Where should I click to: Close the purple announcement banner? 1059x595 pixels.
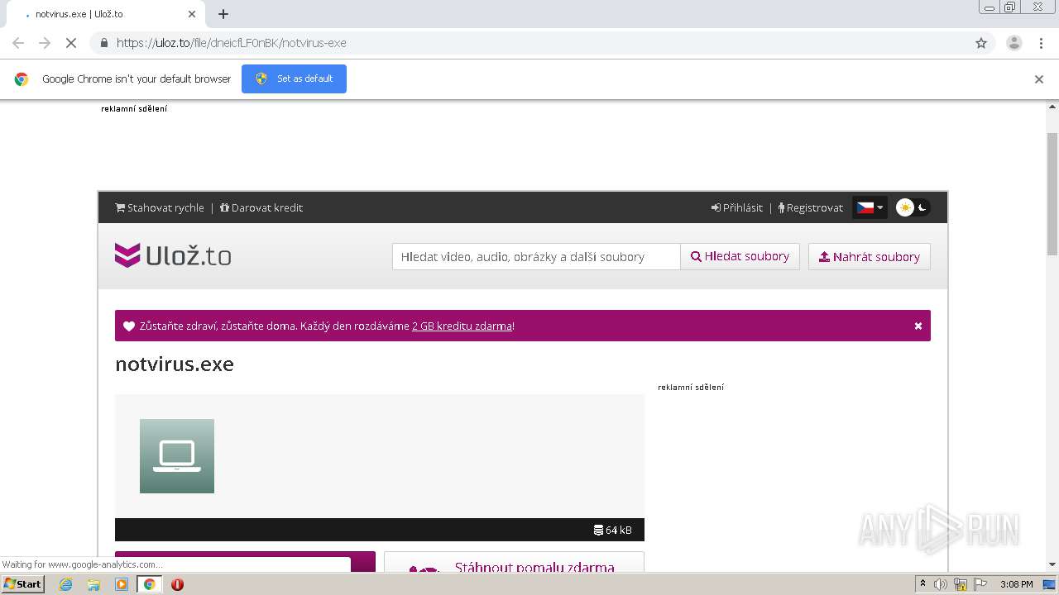coord(918,326)
